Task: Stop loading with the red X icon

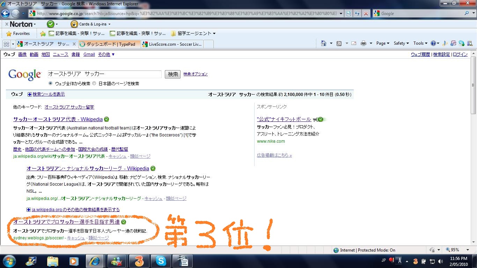Action: tap(366, 14)
